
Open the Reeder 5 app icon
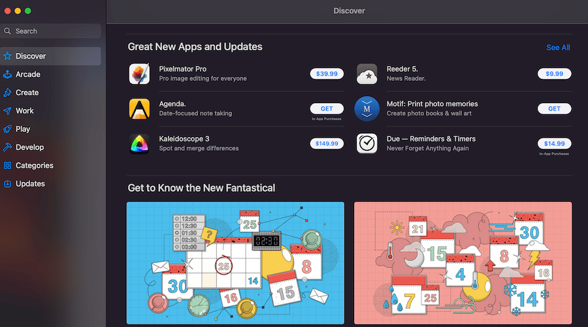click(x=367, y=74)
